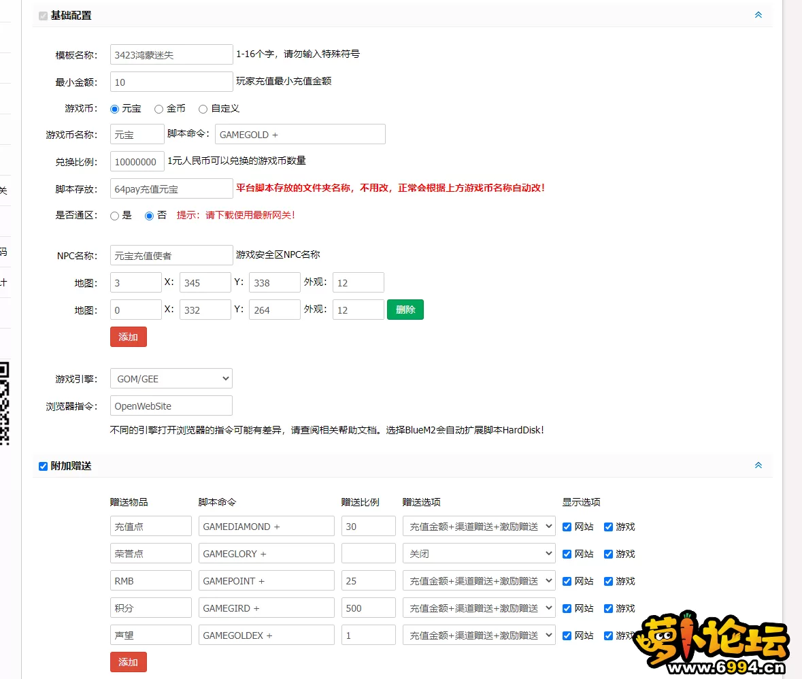Screen dimensions: 802x679
Task: Open 赠送选项 dropdown showing 关闭 for 荣誉点
Action: [x=479, y=553]
